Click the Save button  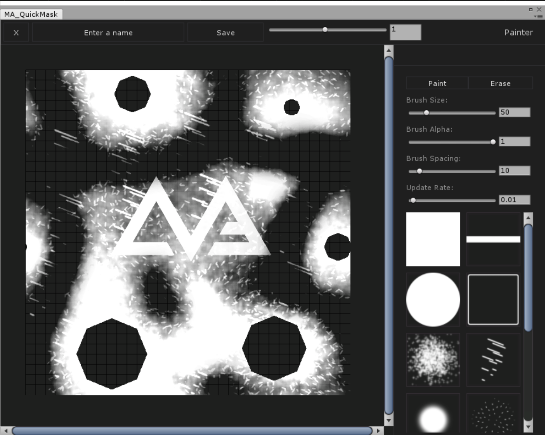[225, 33]
